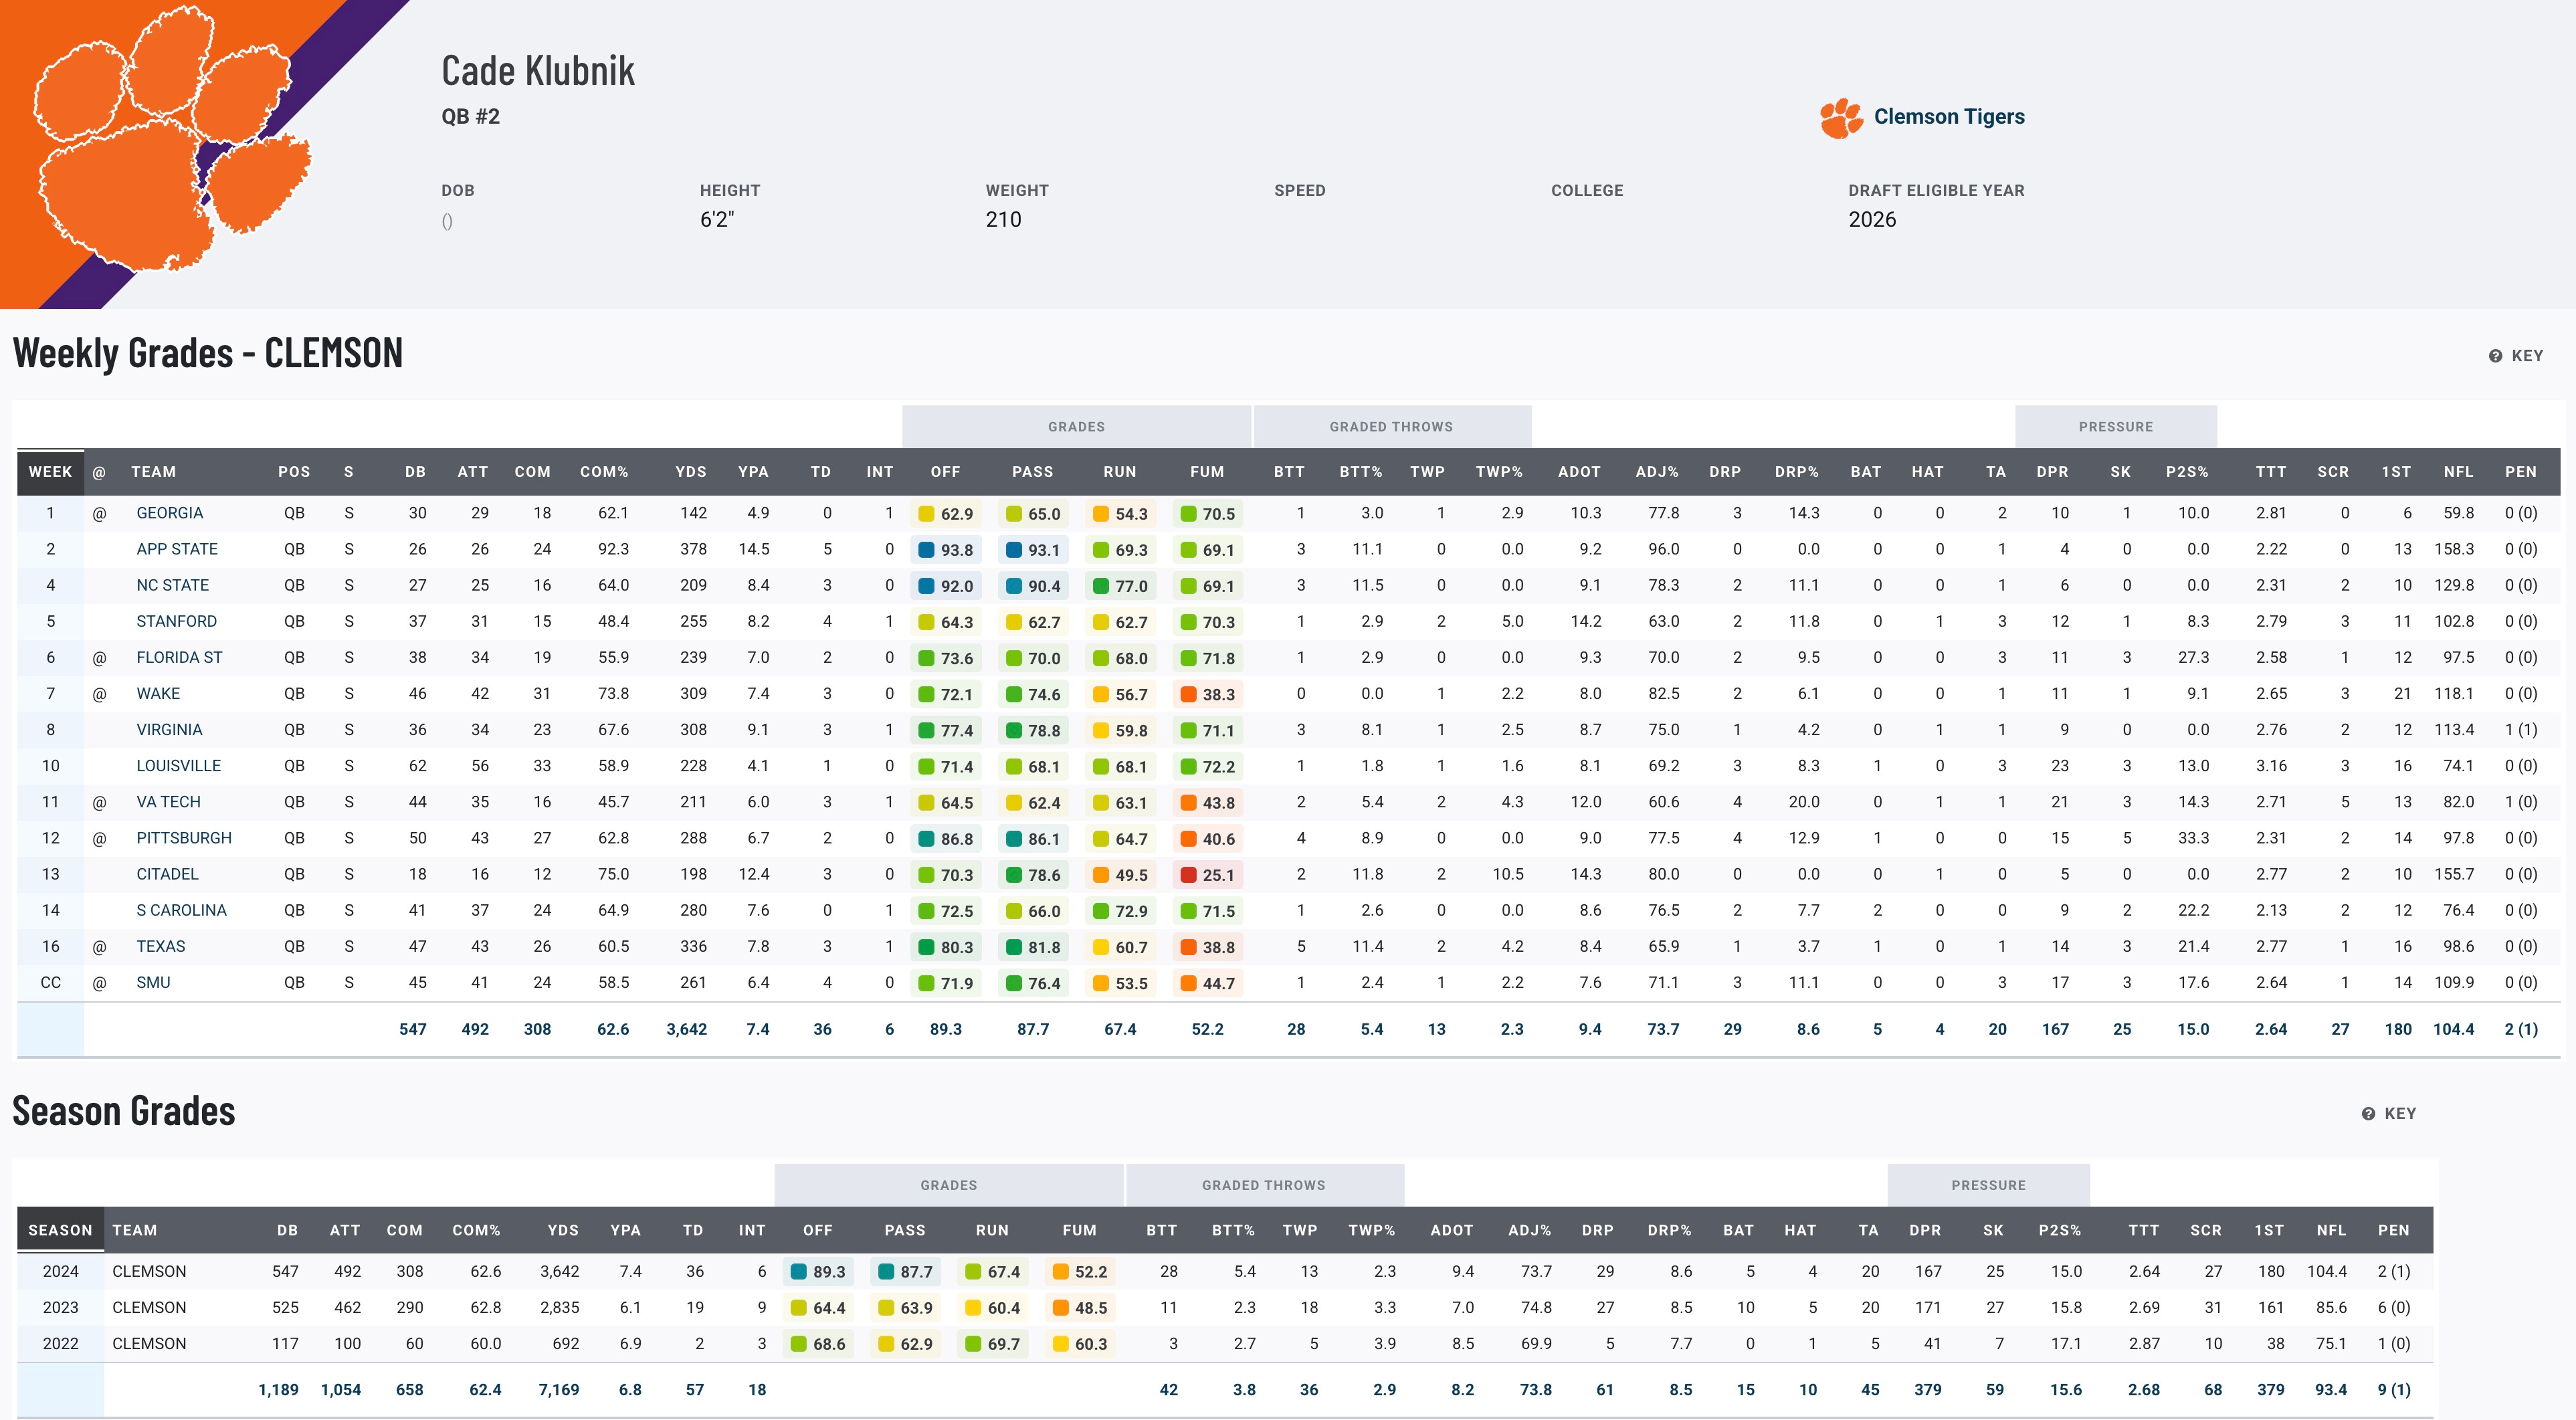Open the Clemson Tigers team link
The height and width of the screenshot is (1420, 2576).
click(x=1949, y=117)
